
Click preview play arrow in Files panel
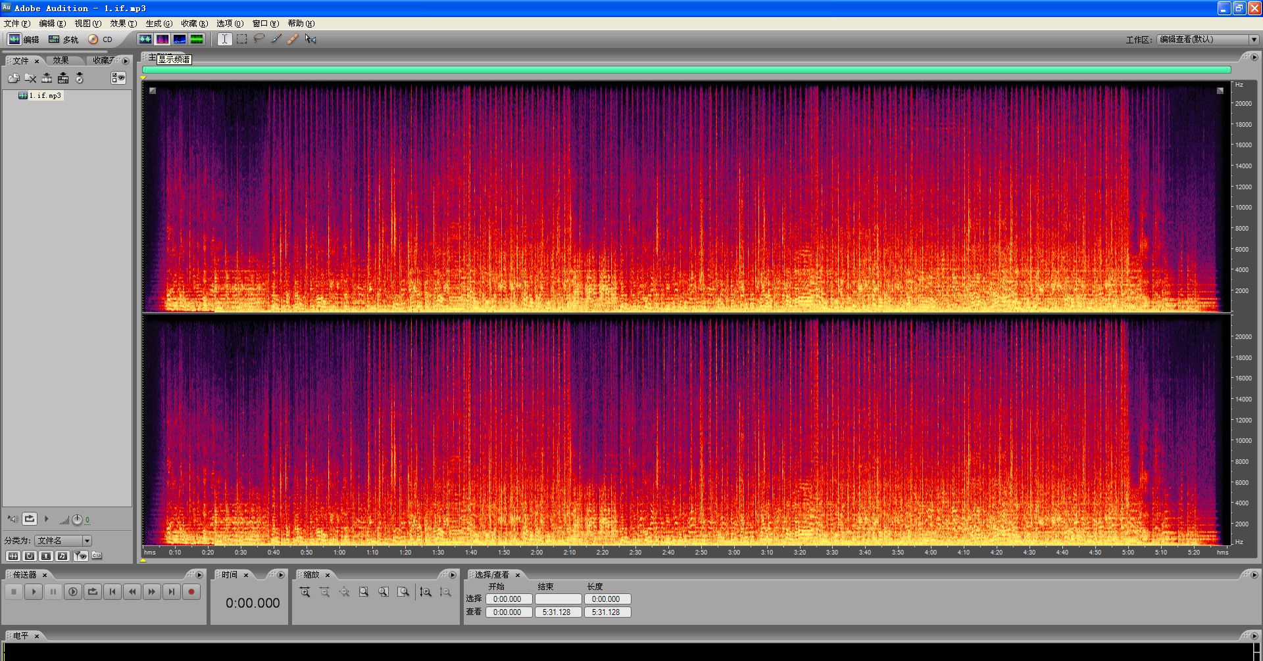click(x=46, y=519)
